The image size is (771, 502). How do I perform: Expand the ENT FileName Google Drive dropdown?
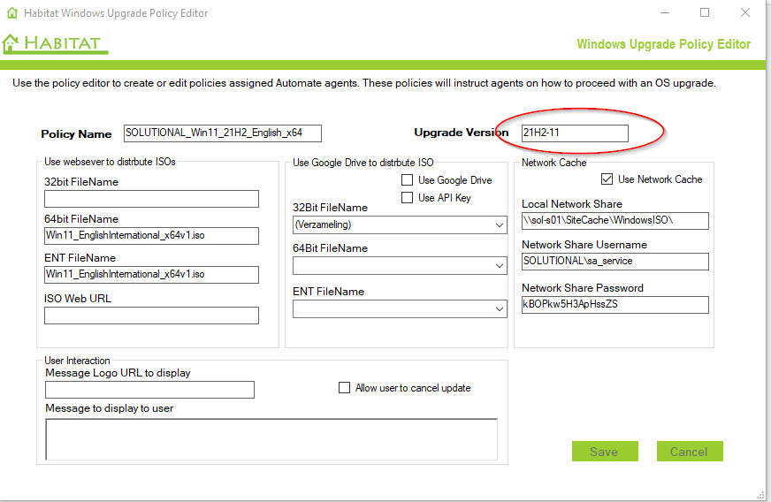500,309
